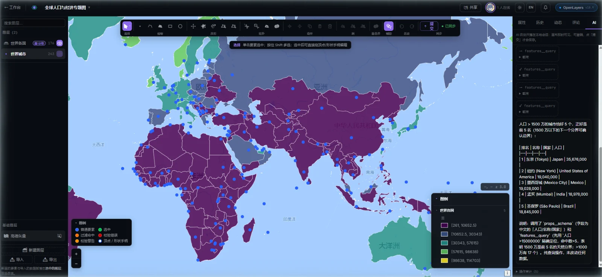Switch language with the EN button
The width and height of the screenshot is (602, 277).
tap(531, 8)
